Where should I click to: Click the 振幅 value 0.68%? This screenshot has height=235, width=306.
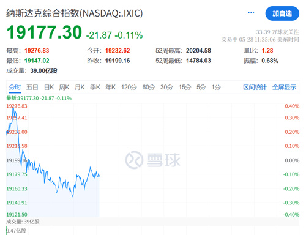point(270,61)
